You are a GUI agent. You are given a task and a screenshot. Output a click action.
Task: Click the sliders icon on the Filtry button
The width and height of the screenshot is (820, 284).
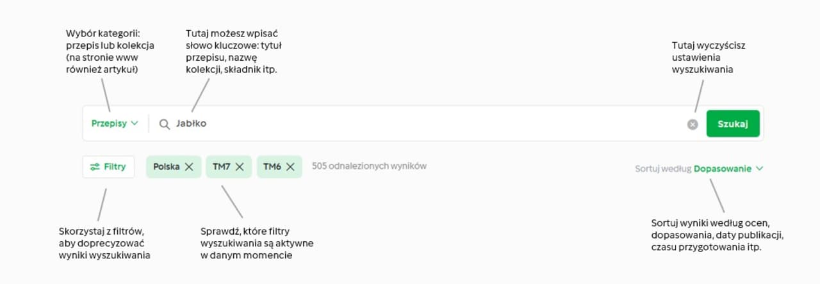pos(95,167)
